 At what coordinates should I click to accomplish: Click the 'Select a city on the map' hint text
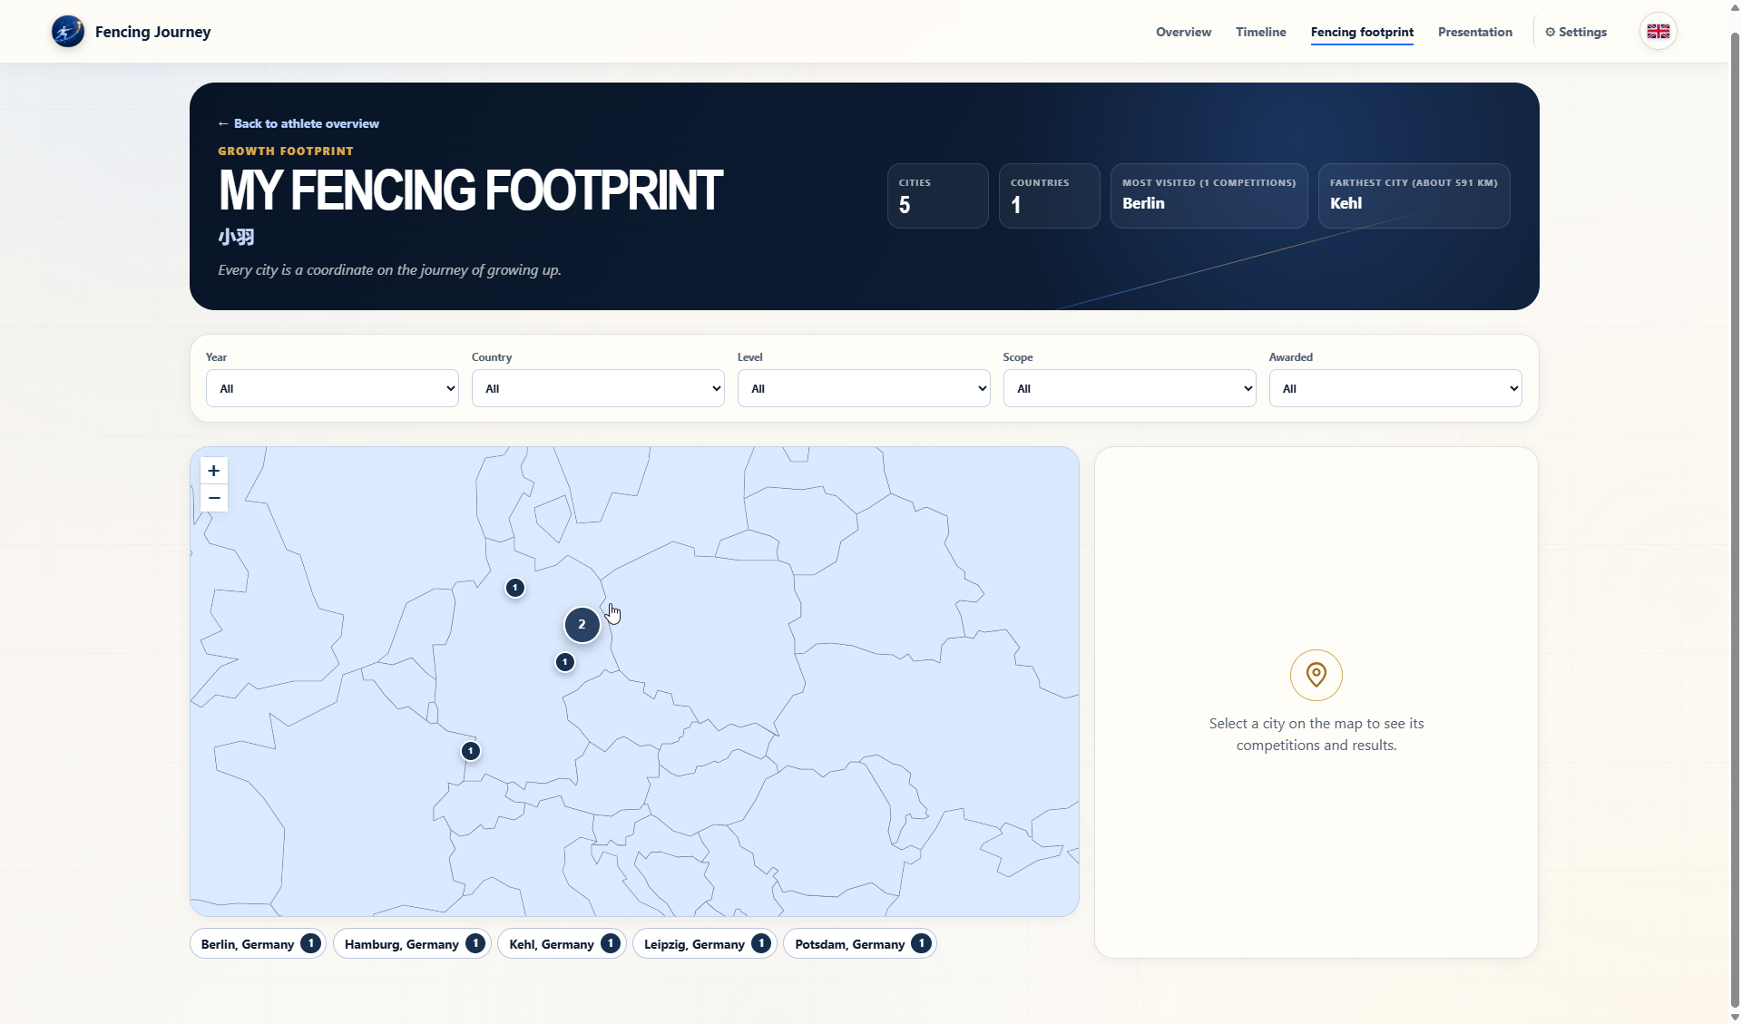pos(1316,735)
